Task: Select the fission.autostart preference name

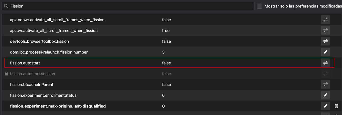Action: point(25,63)
